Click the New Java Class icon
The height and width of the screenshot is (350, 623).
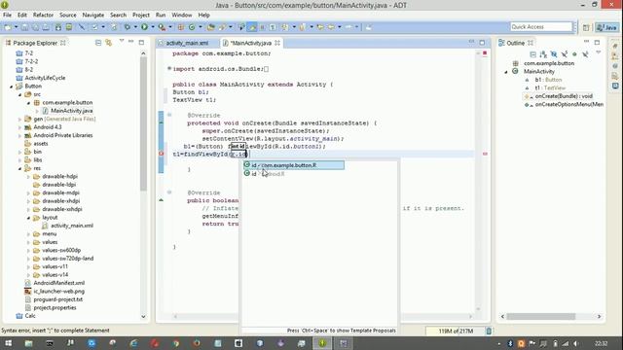(x=192, y=27)
